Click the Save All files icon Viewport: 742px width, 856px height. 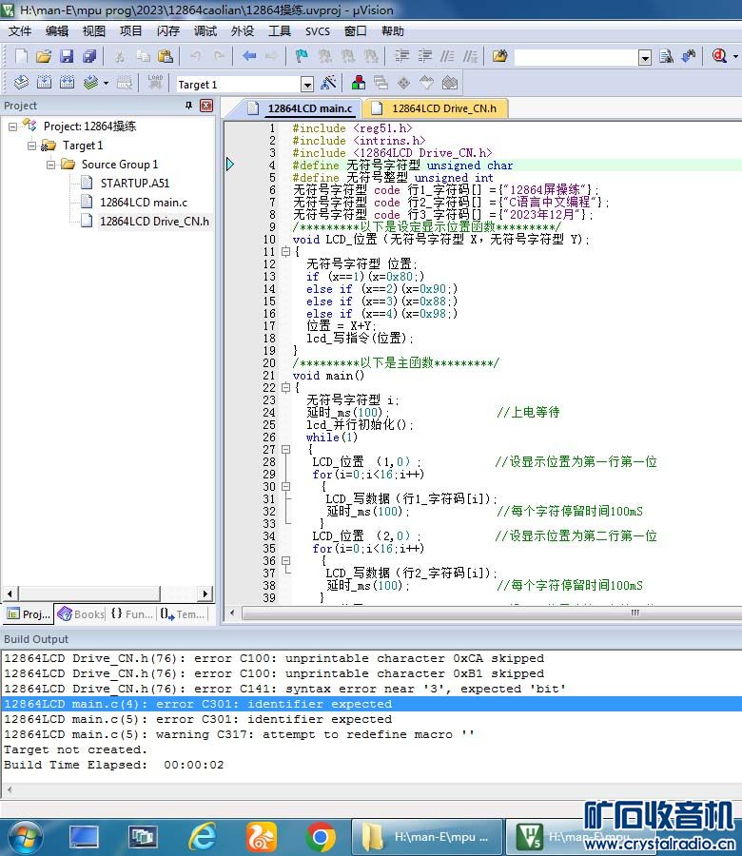coord(89,57)
